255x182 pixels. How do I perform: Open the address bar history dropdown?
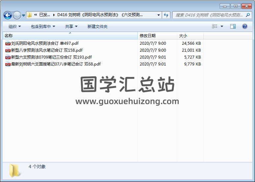(158, 15)
